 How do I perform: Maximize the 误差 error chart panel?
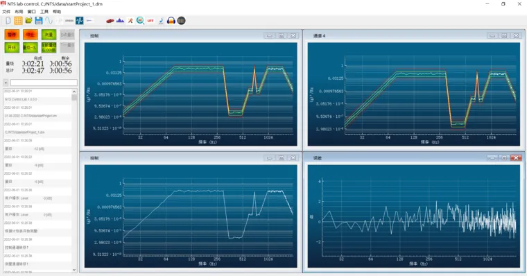tap(504, 157)
